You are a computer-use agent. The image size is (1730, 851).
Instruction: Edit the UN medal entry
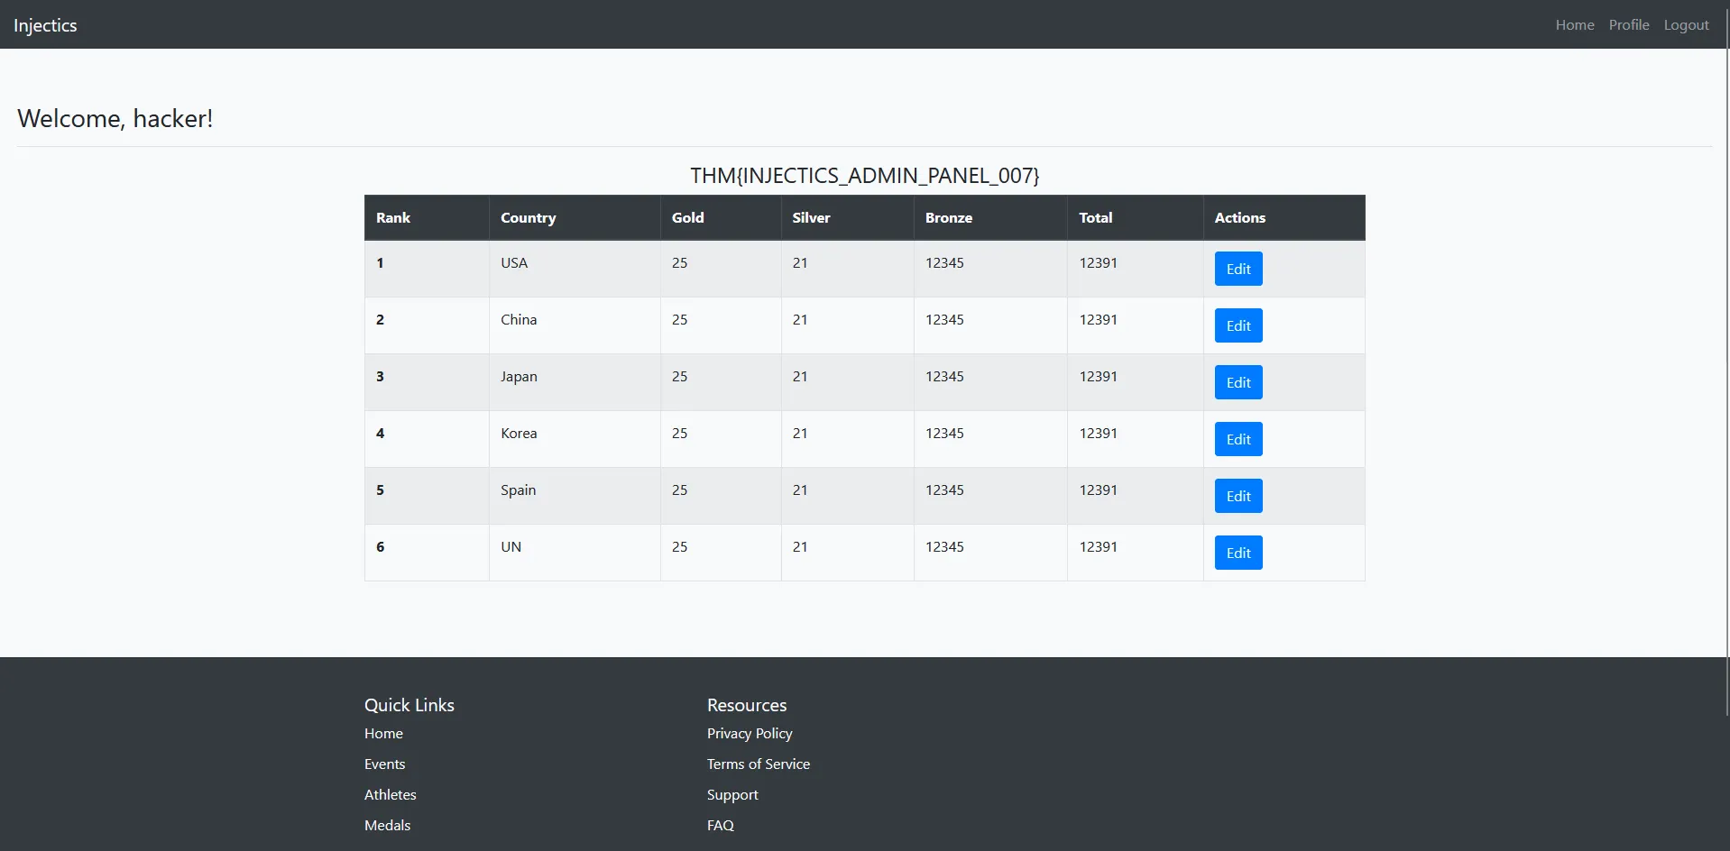point(1238,552)
